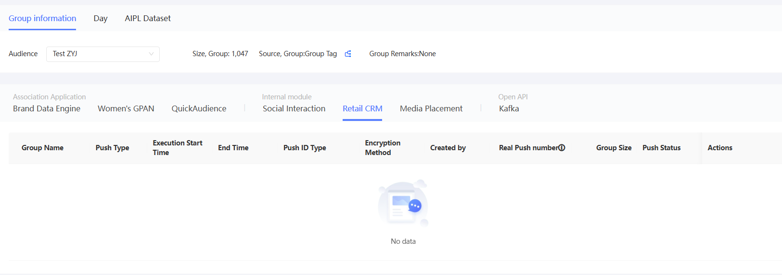Click the Push Type column header
Screen dimensions: 782x275
click(112, 148)
